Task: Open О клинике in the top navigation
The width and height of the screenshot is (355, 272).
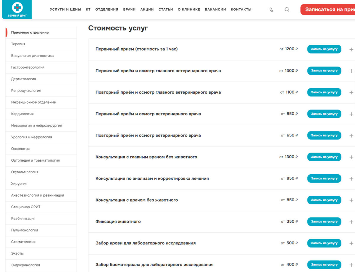Action: [x=189, y=9]
